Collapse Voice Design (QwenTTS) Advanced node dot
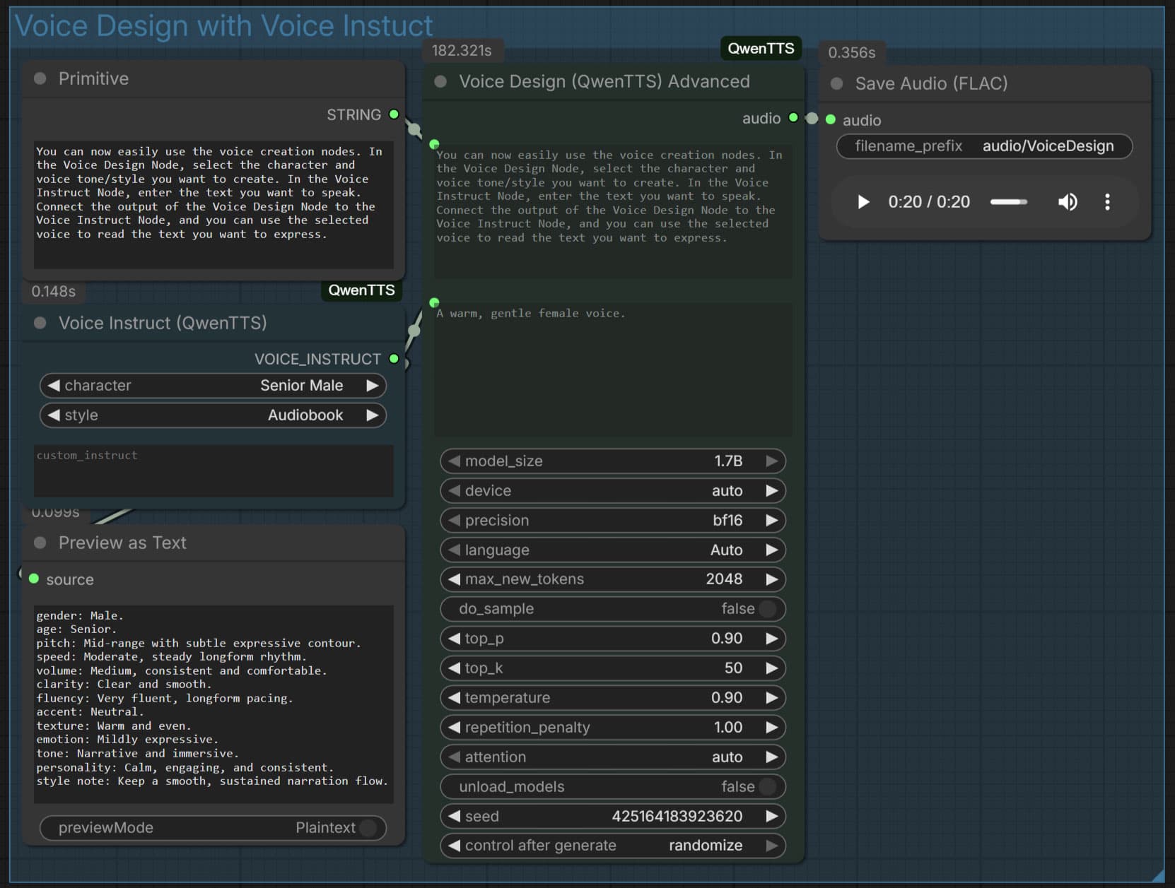 (x=440, y=81)
